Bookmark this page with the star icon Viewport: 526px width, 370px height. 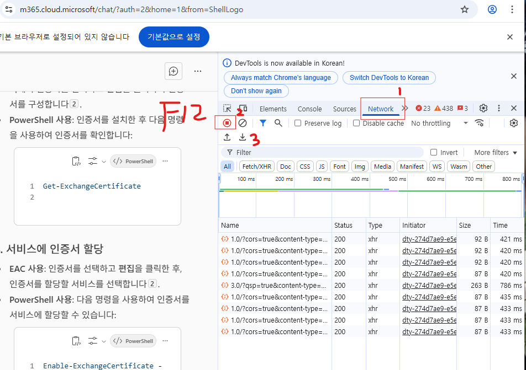tap(464, 9)
